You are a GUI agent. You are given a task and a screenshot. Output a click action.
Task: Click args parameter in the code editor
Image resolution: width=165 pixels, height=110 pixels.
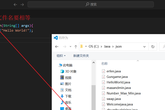coord(25,26)
